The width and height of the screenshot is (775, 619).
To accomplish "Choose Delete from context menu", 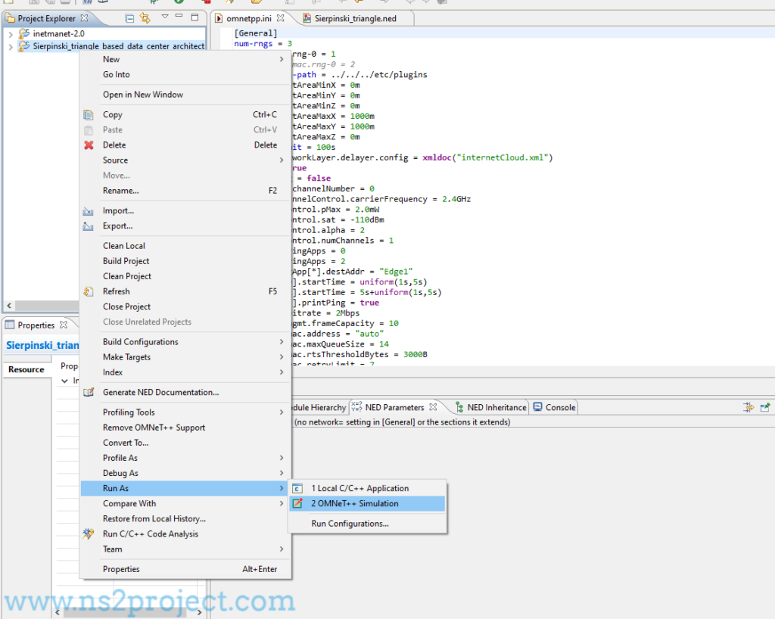I will pos(185,145).
